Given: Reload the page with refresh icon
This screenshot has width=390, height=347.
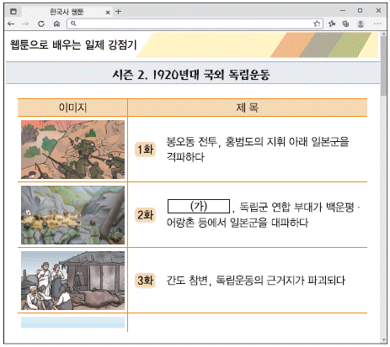Looking at the screenshot, I should pos(41,24).
